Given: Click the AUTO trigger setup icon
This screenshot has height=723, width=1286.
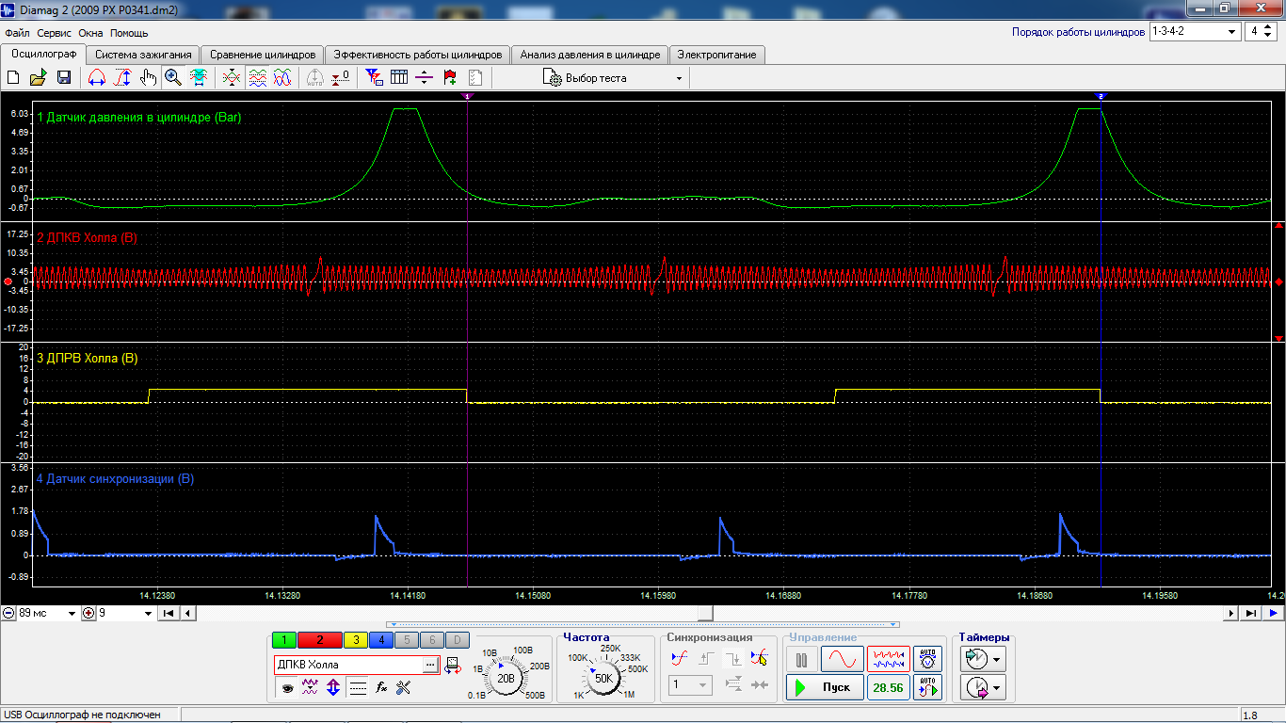Looking at the screenshot, I should click(927, 687).
